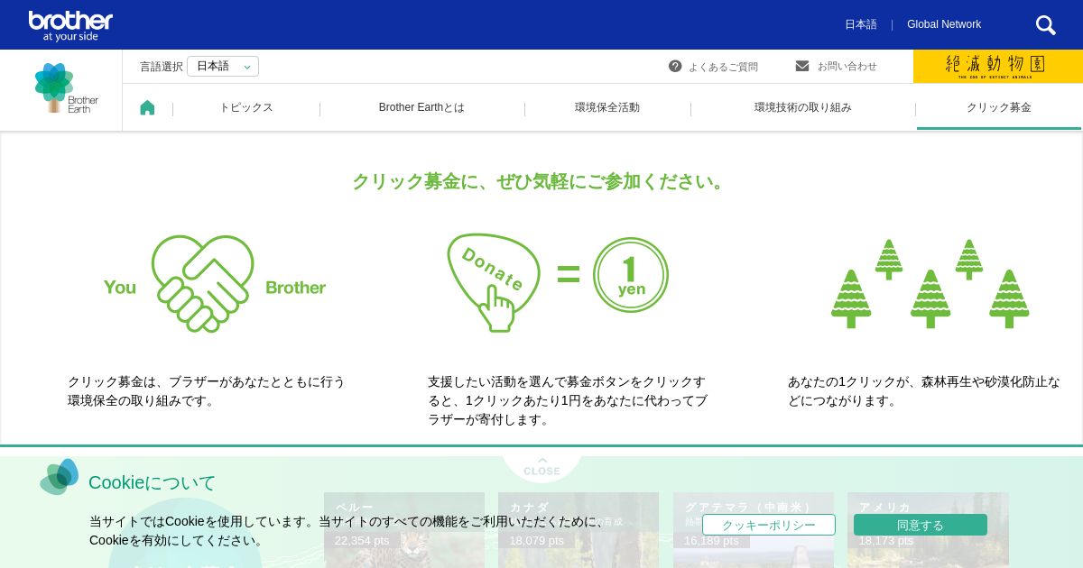Click the text starting クリック募金は、ブラザーが

coord(207,391)
